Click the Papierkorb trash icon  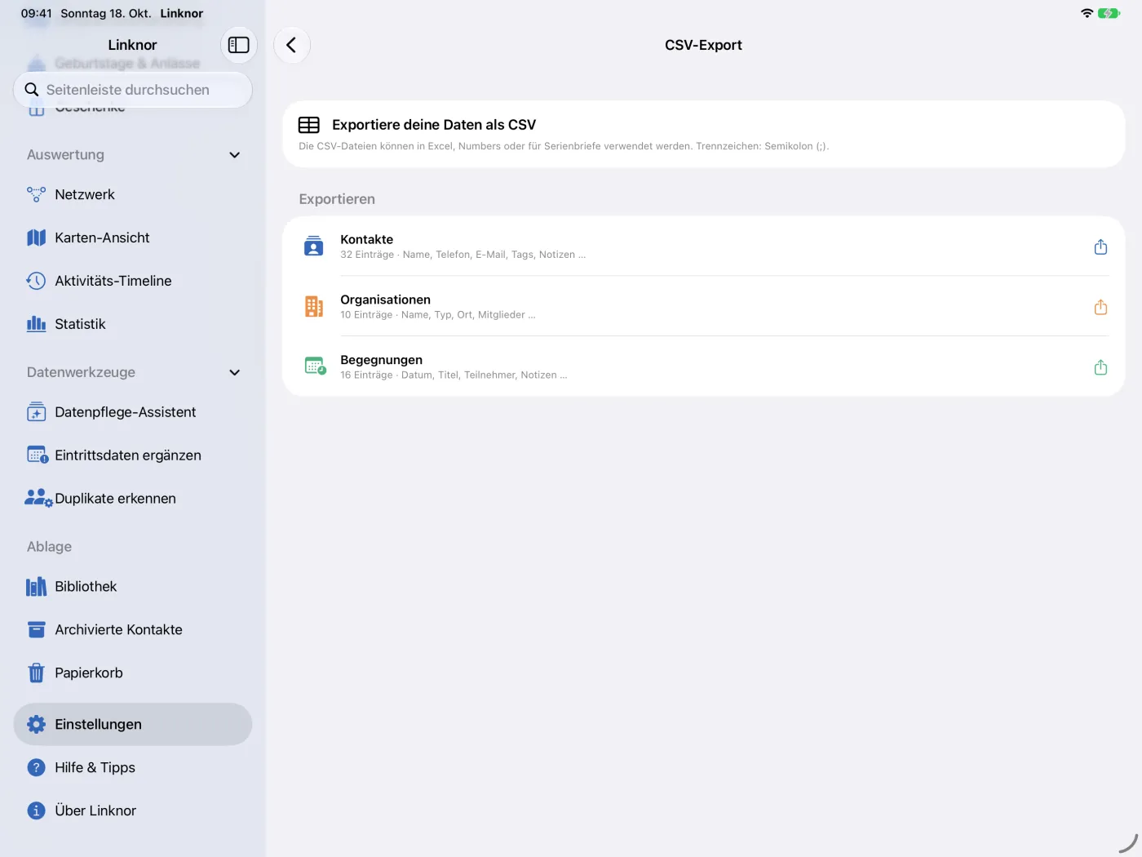tap(36, 673)
